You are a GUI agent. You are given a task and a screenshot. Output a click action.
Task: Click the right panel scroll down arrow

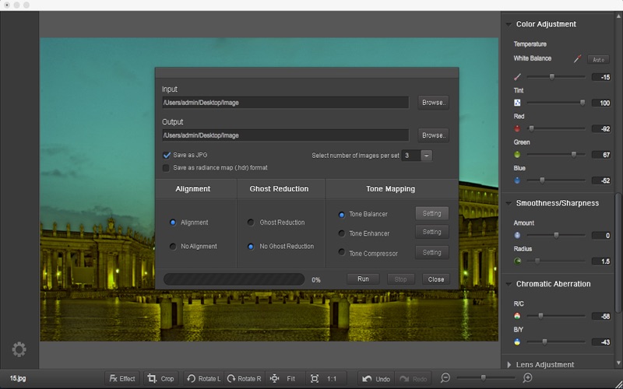[x=618, y=363]
